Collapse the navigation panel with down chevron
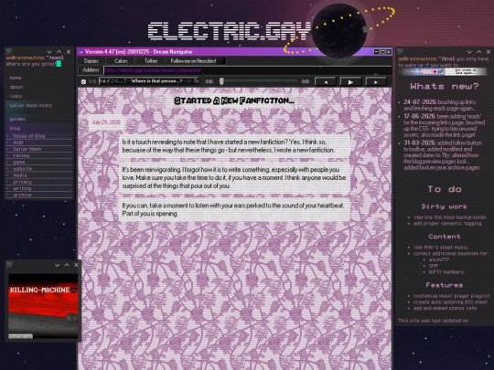The height and width of the screenshot is (370, 494). 49,52
